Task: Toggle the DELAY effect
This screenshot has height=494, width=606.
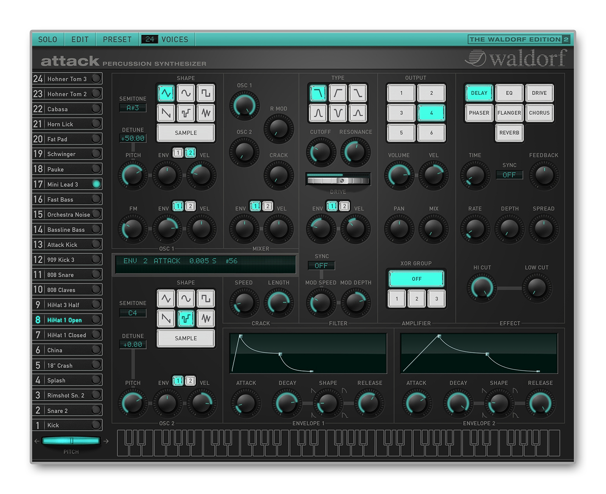Action: [479, 93]
